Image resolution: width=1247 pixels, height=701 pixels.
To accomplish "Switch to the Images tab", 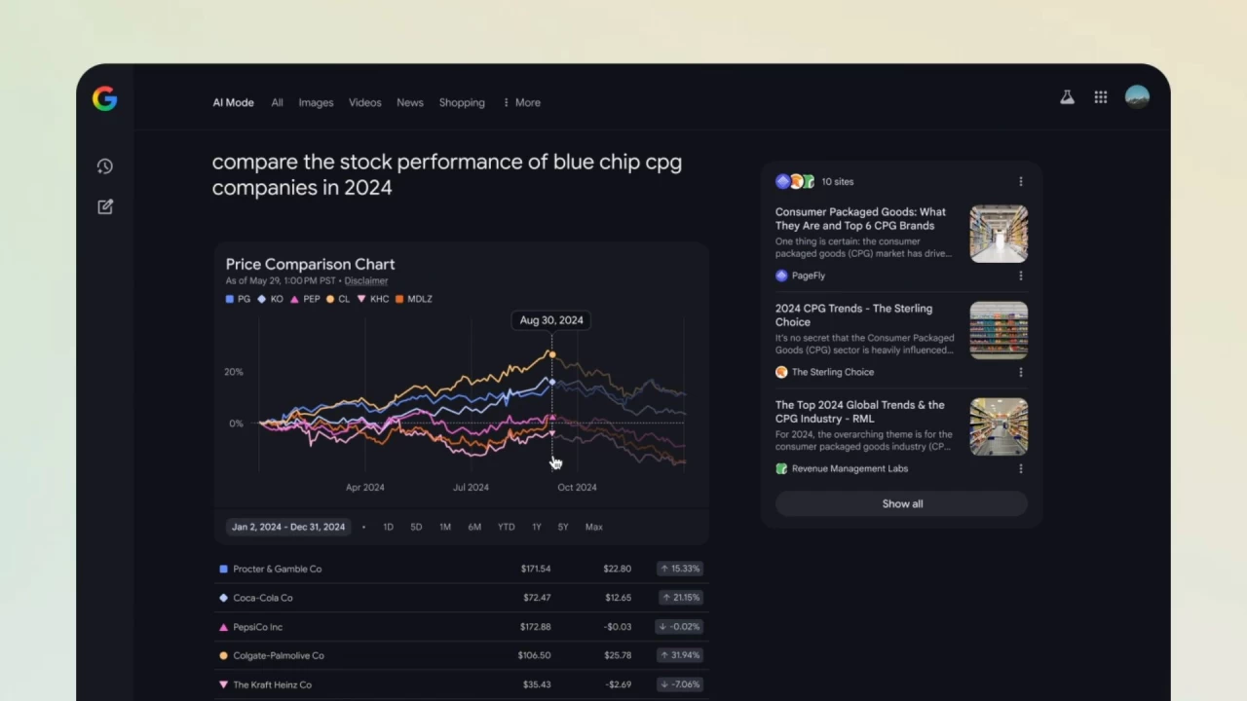I will click(316, 102).
